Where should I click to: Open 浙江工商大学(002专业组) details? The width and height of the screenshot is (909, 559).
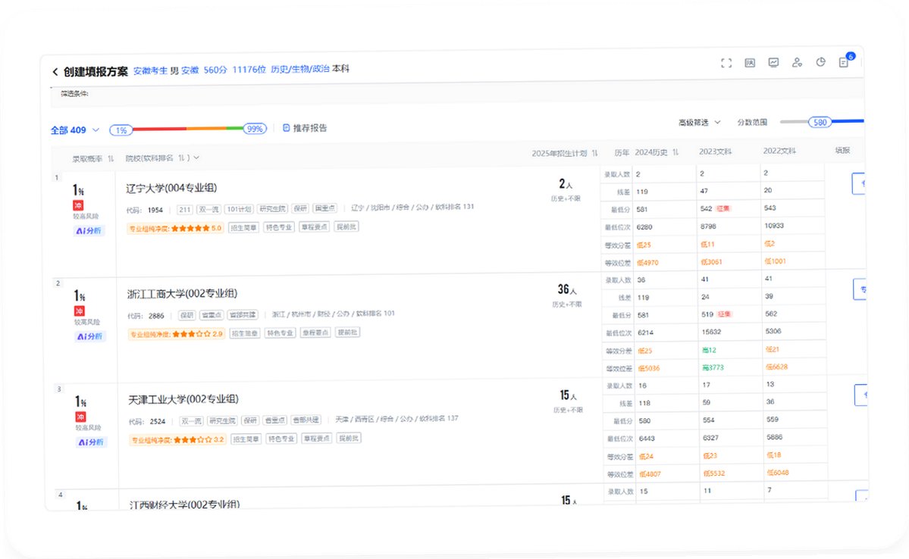coord(182,294)
